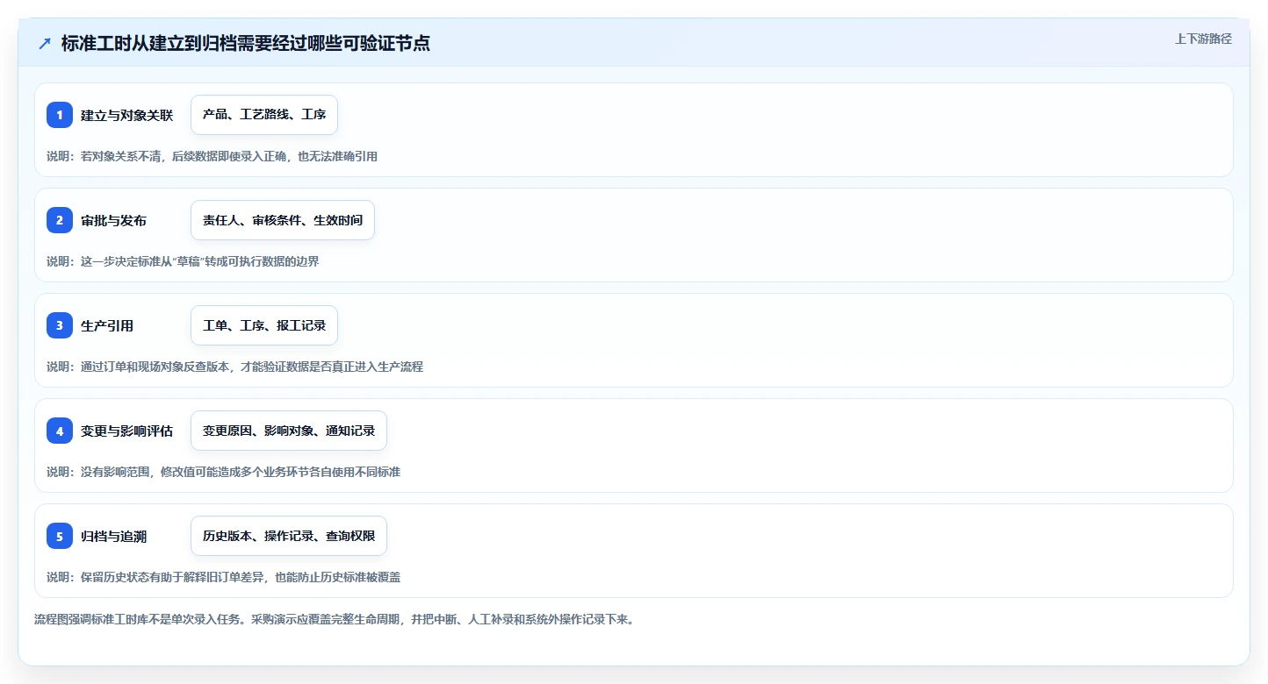Viewport: 1268px width, 684px height.
Task: Click the note starting 没有影响范围
Action: (223, 472)
